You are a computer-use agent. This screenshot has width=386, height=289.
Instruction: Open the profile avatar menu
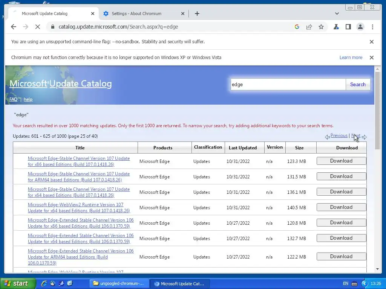(x=360, y=27)
